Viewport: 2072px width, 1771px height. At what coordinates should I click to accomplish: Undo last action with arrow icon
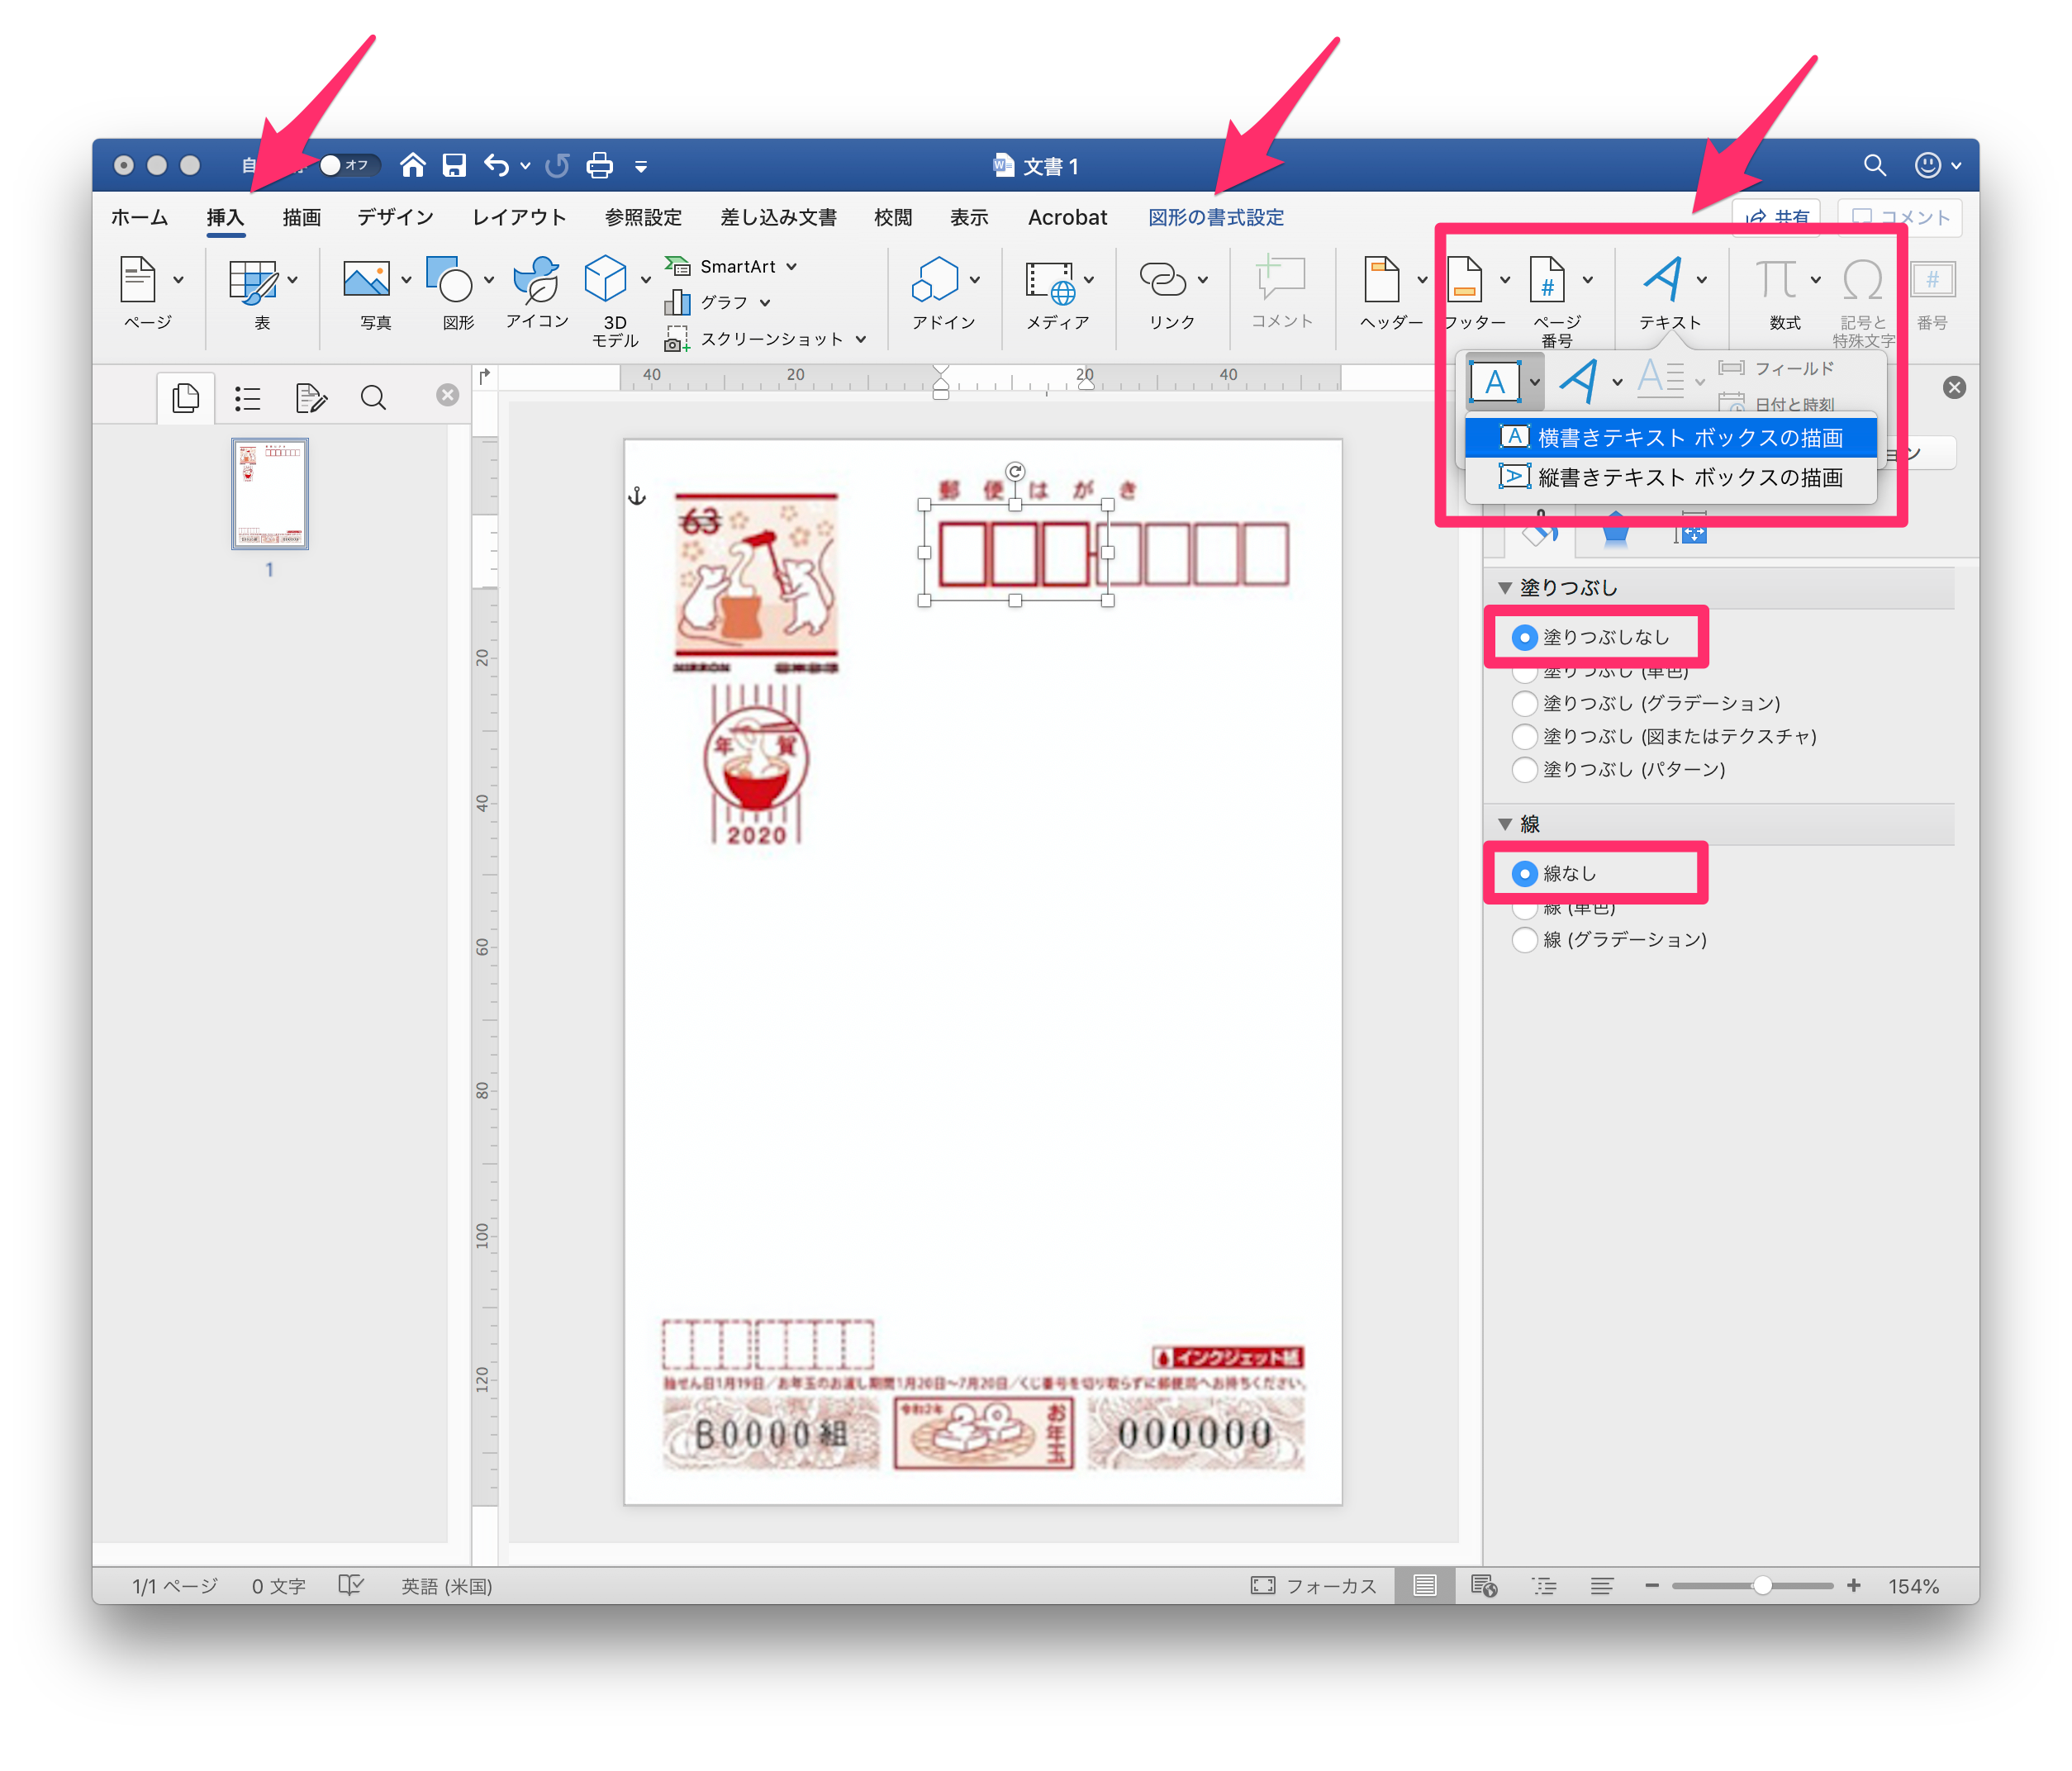[x=497, y=165]
